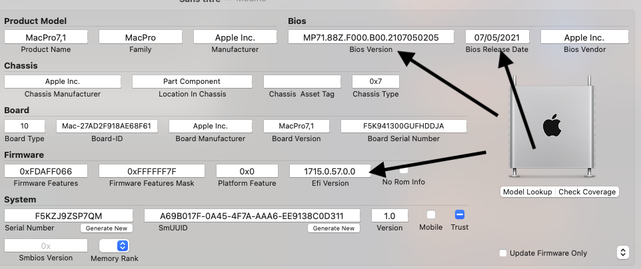The width and height of the screenshot is (641, 269).
Task: Click the Board Manufacturer field
Action: [210, 126]
